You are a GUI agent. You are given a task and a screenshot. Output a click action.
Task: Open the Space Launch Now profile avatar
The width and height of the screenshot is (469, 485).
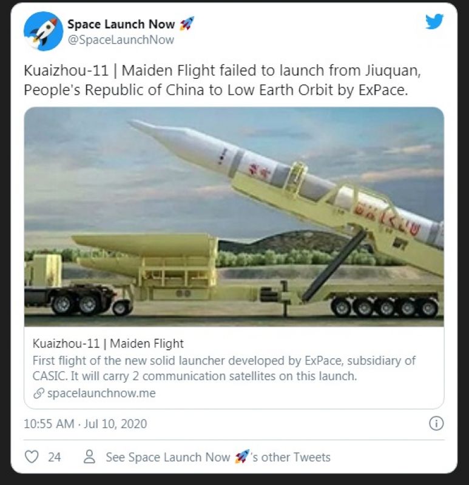tap(43, 31)
